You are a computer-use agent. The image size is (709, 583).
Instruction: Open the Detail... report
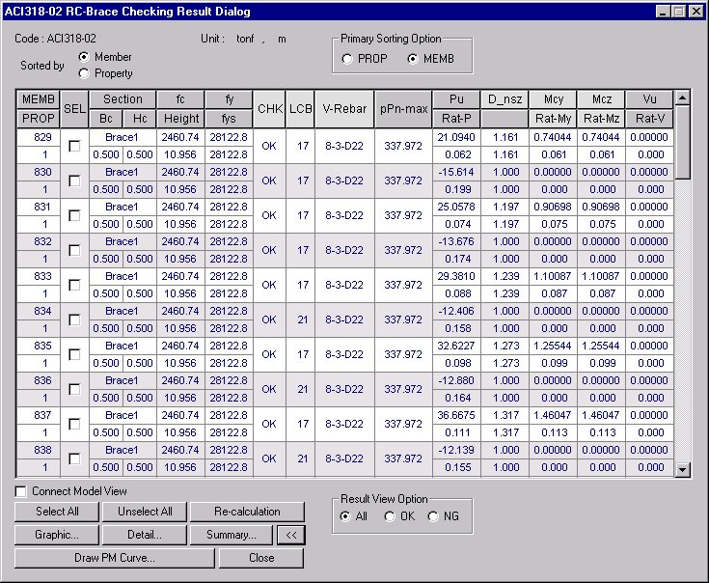[x=145, y=535]
